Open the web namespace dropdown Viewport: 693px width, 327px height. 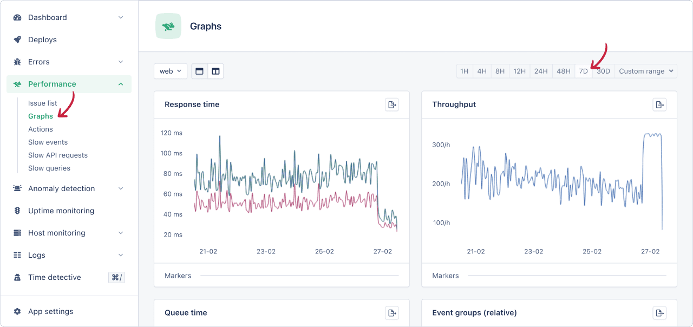(170, 71)
